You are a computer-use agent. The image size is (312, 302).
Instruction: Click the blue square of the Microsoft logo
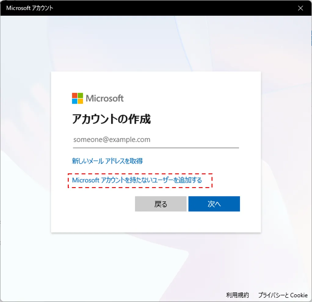tap(74, 101)
